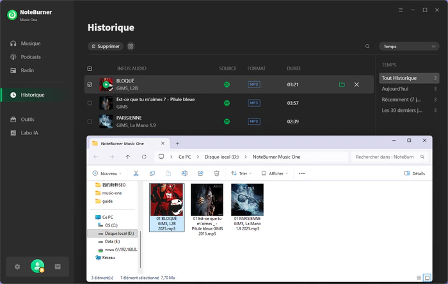
Task: Switch Explorer to details list view icon
Action: 419,278
